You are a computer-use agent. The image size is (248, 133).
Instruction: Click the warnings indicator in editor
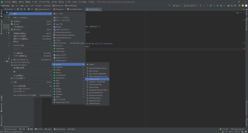coord(238,13)
